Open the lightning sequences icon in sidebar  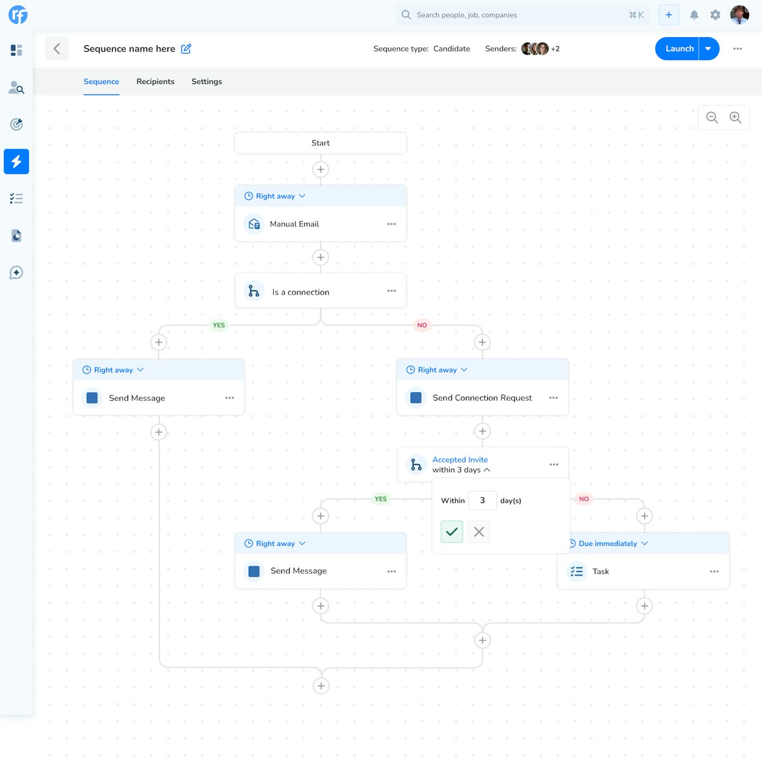16,161
